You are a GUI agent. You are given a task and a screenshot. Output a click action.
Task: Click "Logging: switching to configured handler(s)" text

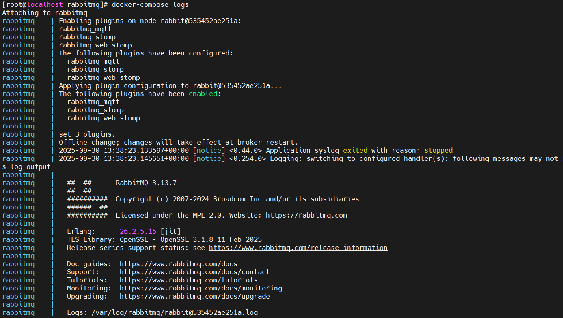(x=357, y=158)
